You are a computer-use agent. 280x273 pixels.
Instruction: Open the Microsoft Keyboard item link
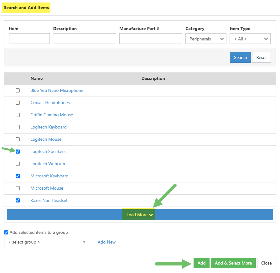point(49,176)
